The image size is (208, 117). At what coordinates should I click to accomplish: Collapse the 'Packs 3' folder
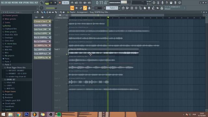point(7,65)
